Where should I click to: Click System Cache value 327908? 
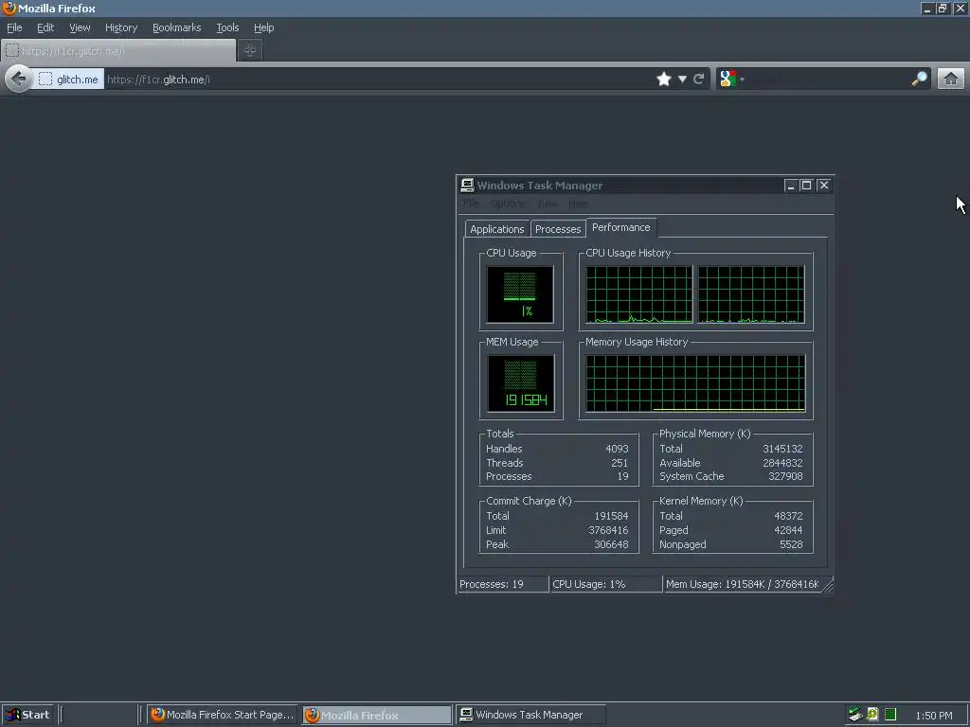pyautogui.click(x=785, y=477)
